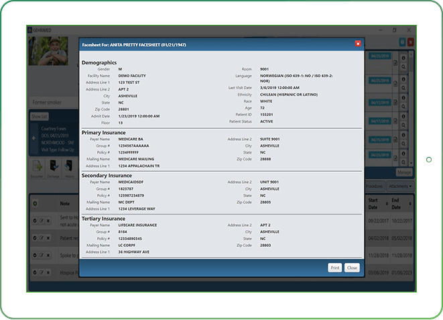
Task: Click the Show List button
Action: click(x=40, y=115)
